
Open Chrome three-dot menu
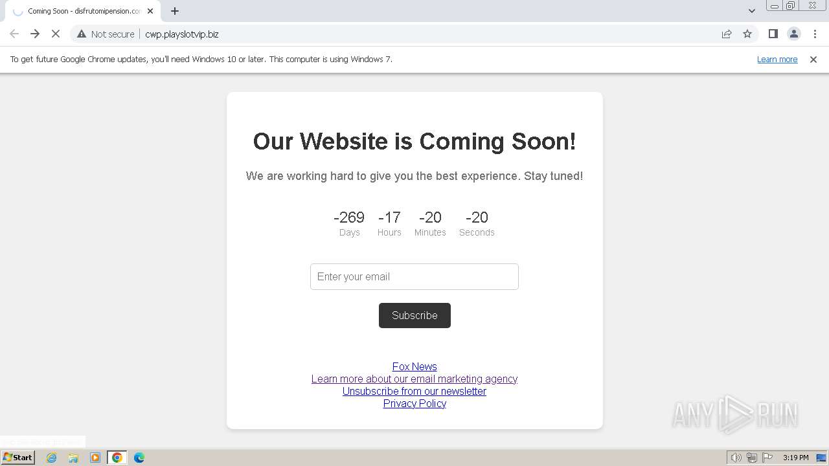815,34
